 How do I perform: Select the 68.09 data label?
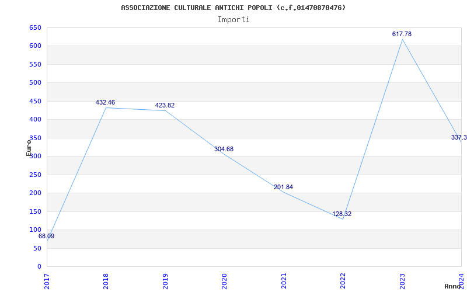pos(47,237)
